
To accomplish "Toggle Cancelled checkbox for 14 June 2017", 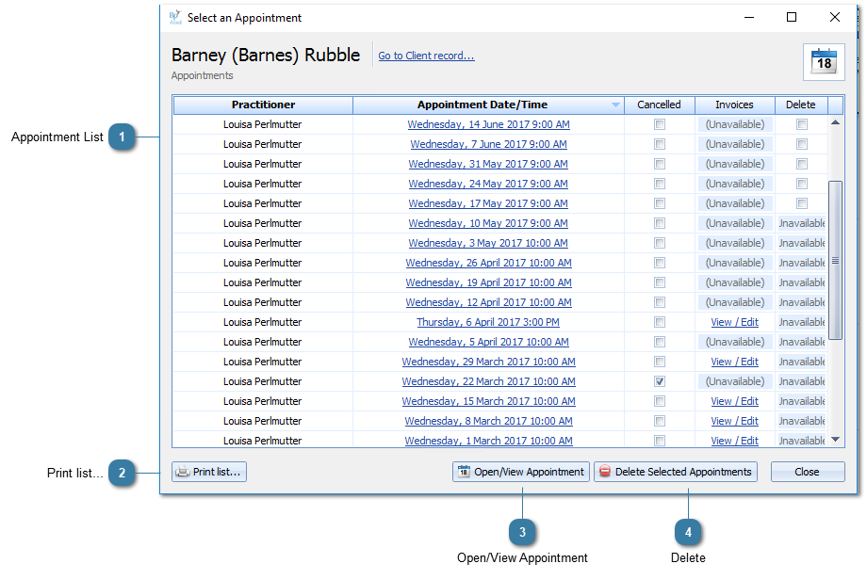I will click(x=659, y=125).
